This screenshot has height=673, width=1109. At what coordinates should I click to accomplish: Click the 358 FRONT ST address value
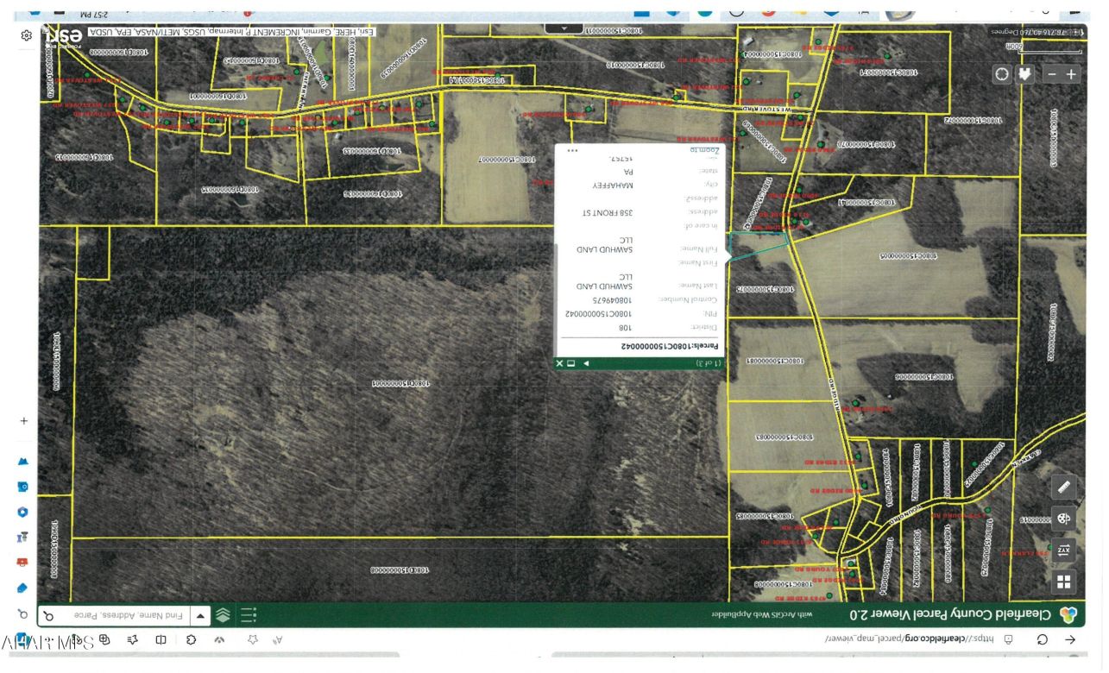tap(608, 212)
